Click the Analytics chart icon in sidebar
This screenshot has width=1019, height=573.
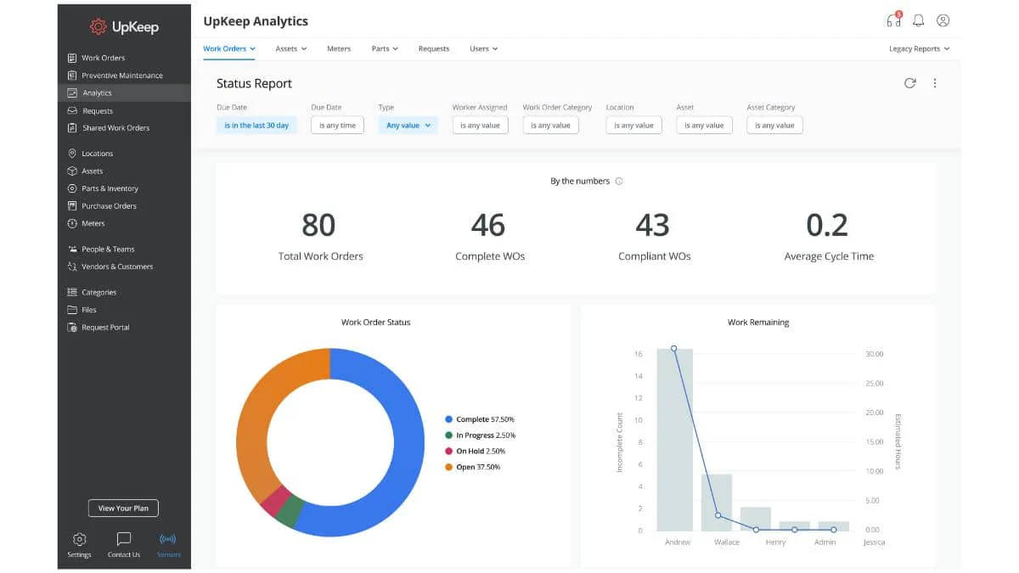coord(72,93)
